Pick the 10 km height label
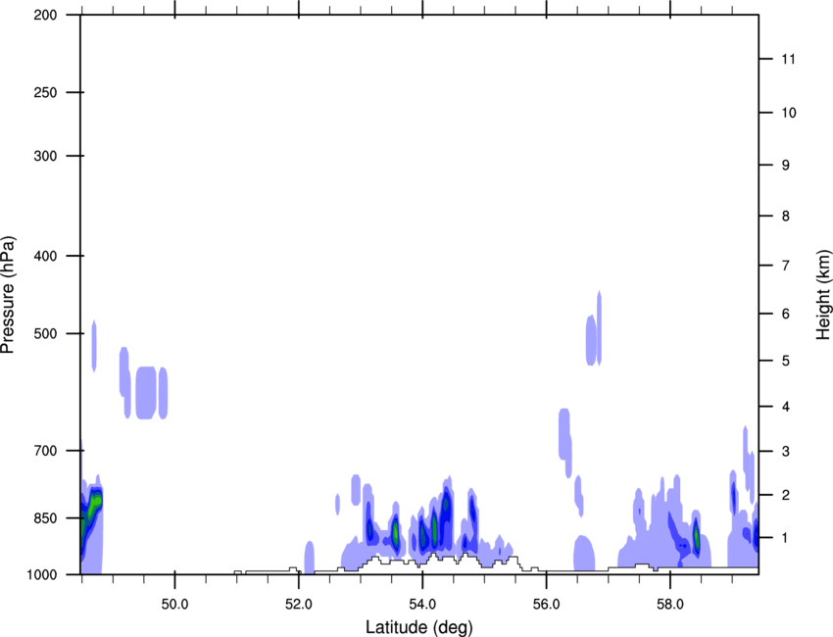 (789, 113)
